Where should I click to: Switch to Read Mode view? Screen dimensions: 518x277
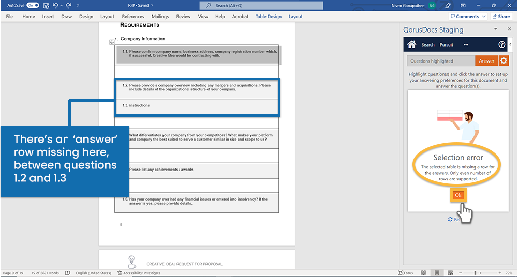coord(423,273)
